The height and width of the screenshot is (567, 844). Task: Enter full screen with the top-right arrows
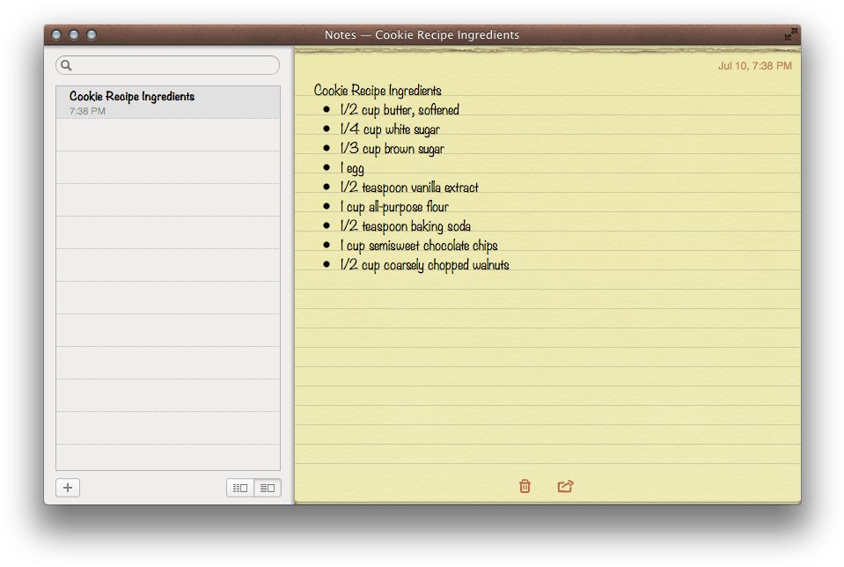tap(789, 34)
